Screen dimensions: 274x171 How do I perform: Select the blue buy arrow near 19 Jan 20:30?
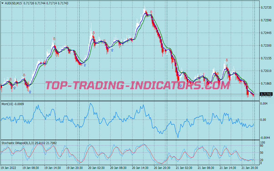pos(85,65)
